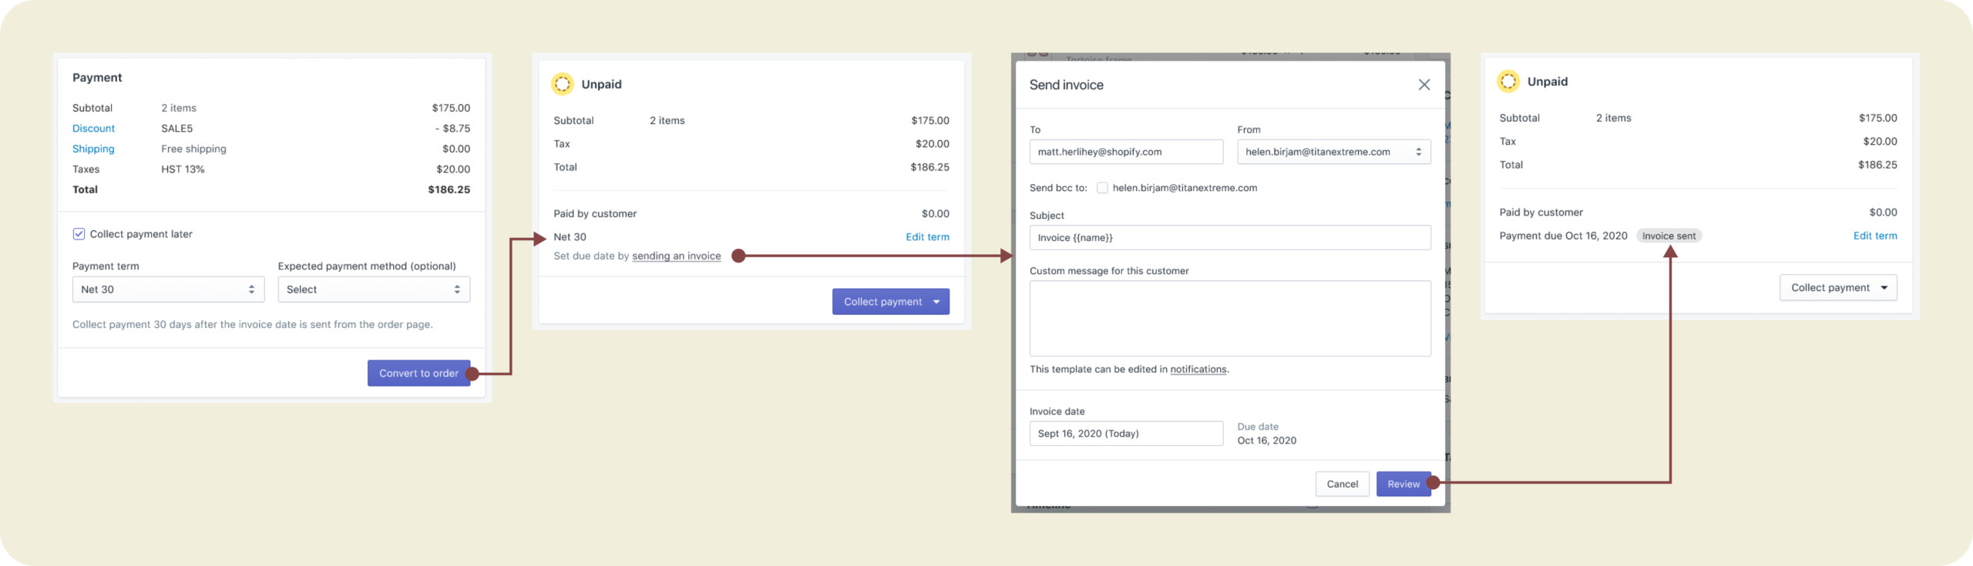Click Edit term beside Invoice sent badge

coord(1874,236)
